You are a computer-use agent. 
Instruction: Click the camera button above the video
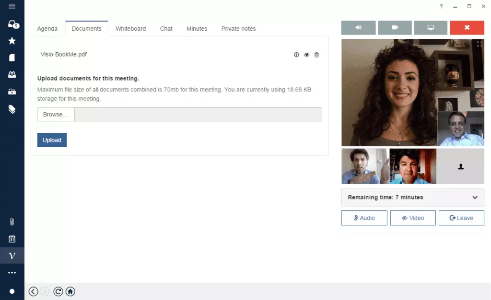pos(395,28)
